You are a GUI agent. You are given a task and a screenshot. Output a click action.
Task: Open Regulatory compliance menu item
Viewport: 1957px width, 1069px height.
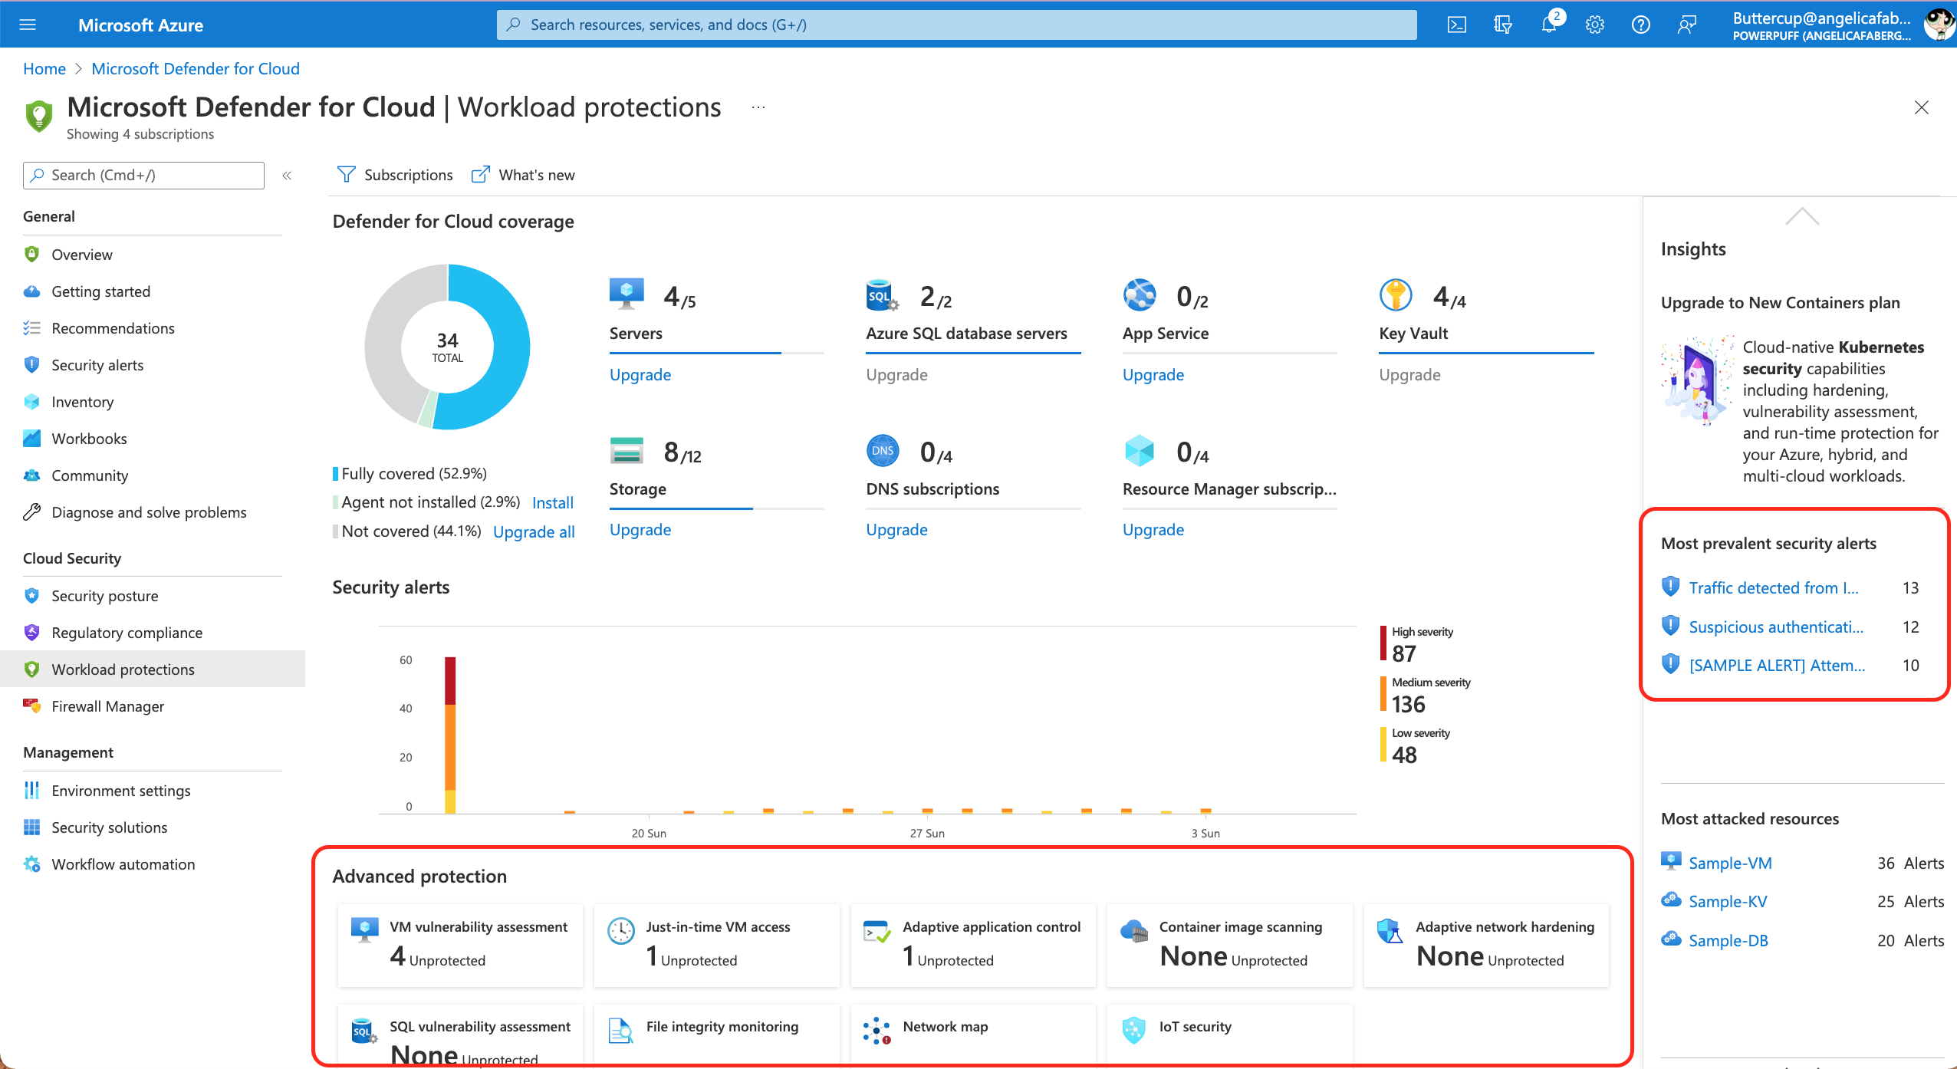click(127, 633)
